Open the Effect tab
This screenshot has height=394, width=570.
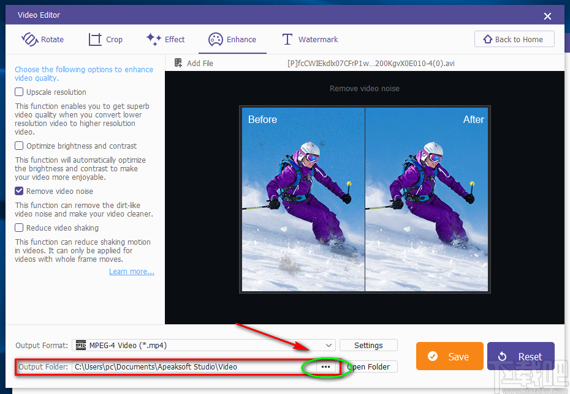(x=165, y=39)
